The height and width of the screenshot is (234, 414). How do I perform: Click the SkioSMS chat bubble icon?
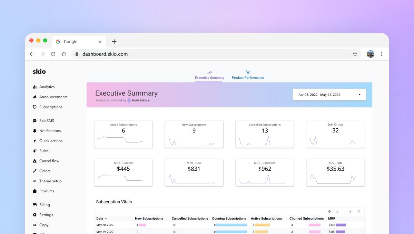(x=34, y=121)
